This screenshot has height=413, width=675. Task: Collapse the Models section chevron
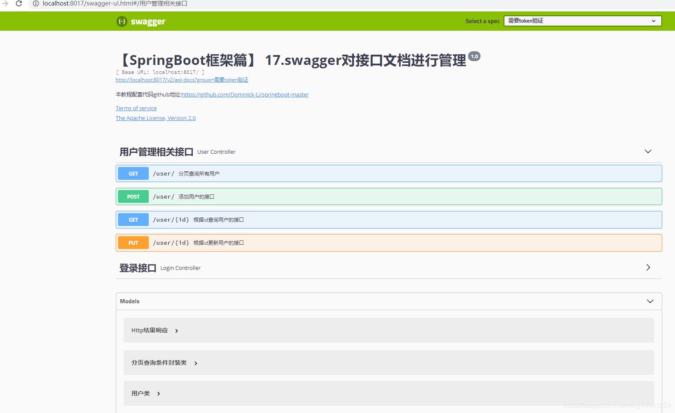650,302
